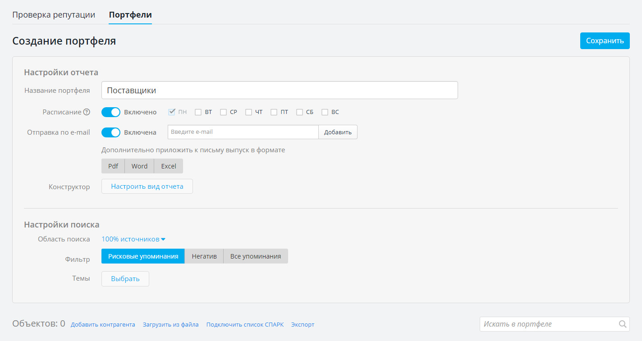642x341 pixels.
Task: Click the Темы label
Action: (x=81, y=278)
